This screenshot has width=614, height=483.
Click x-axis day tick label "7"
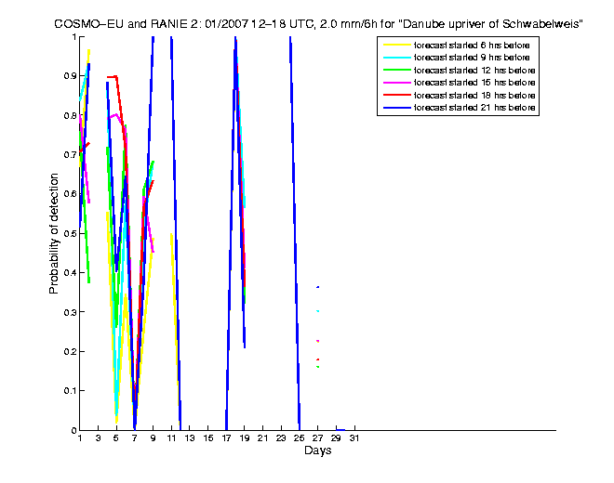[x=135, y=438]
